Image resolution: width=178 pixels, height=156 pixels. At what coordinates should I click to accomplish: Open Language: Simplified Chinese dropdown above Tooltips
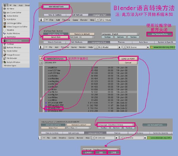[x=116, y=125]
